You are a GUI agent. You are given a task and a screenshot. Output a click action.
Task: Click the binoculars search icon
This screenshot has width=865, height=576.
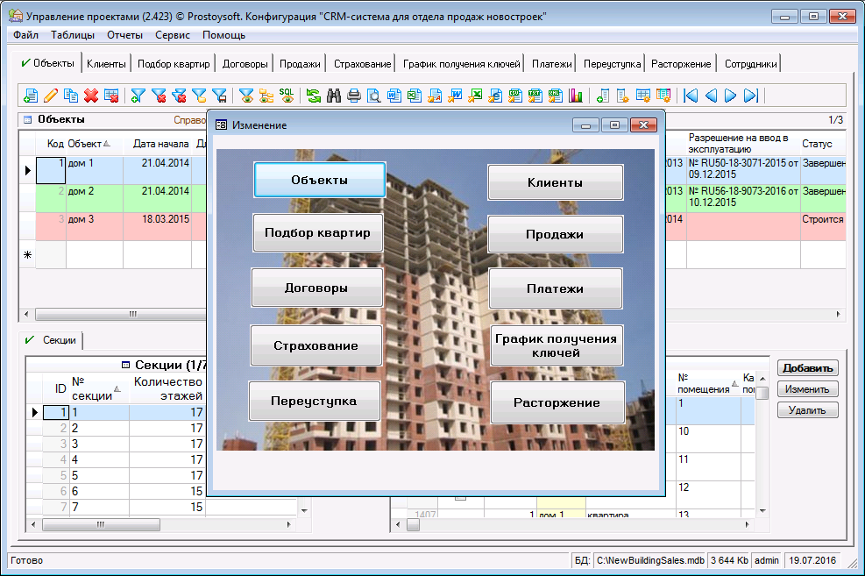point(334,96)
